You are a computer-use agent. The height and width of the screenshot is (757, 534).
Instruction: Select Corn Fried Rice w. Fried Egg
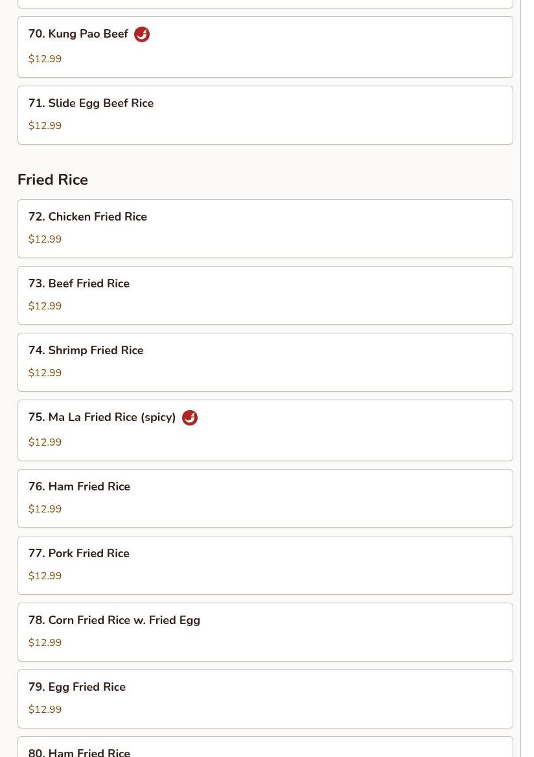tap(114, 620)
